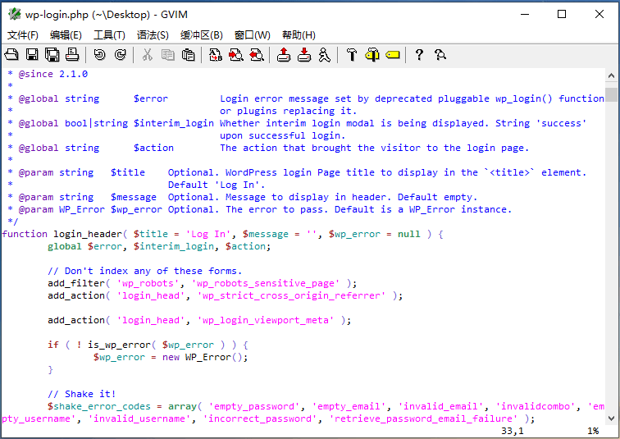This screenshot has width=620, height=439.
Task: Open the 文件(F) menu
Action: [23, 34]
